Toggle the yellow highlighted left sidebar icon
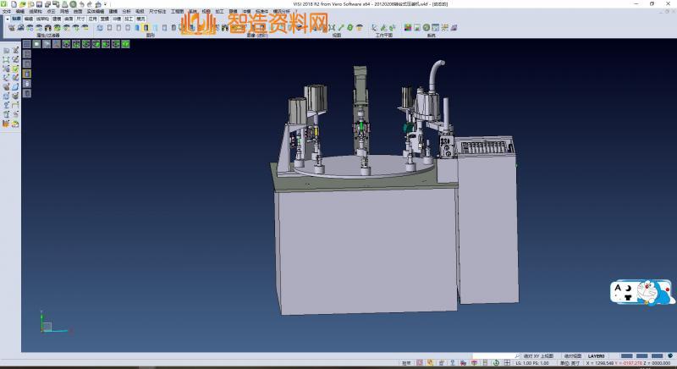This screenshot has height=369, width=677. [x=26, y=74]
